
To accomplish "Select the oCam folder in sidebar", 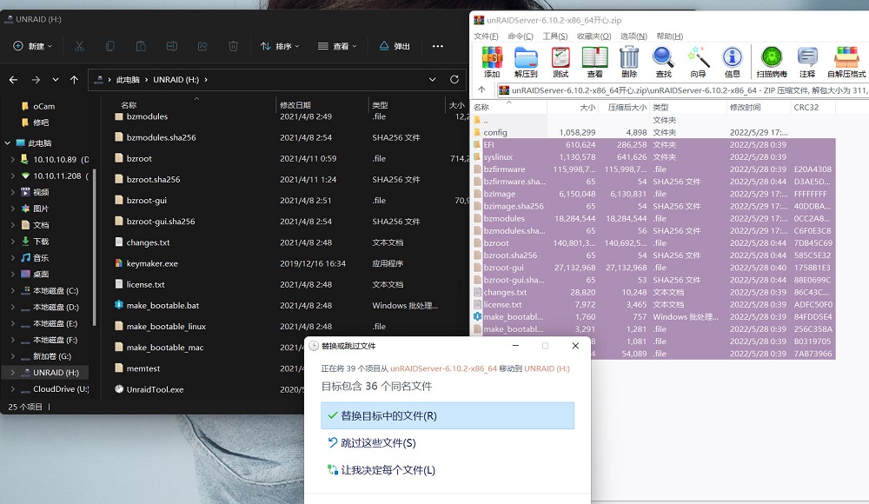I will [x=43, y=107].
